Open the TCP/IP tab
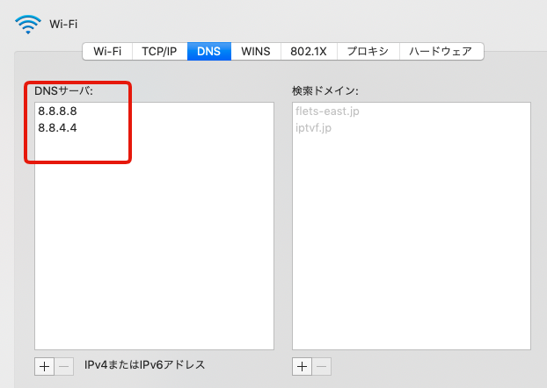 [x=159, y=51]
